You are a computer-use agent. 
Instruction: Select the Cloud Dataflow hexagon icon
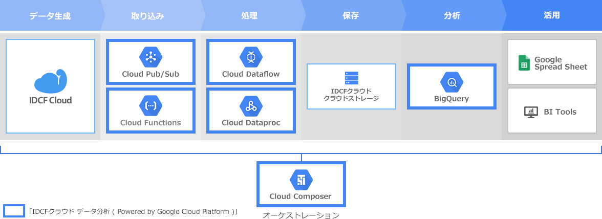tap(251, 57)
